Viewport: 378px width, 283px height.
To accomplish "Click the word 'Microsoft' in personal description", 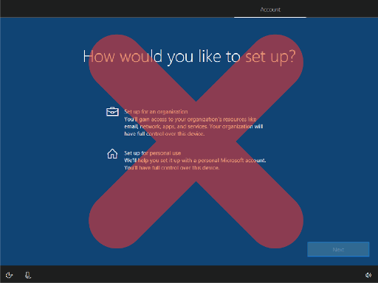I will click(x=232, y=161).
